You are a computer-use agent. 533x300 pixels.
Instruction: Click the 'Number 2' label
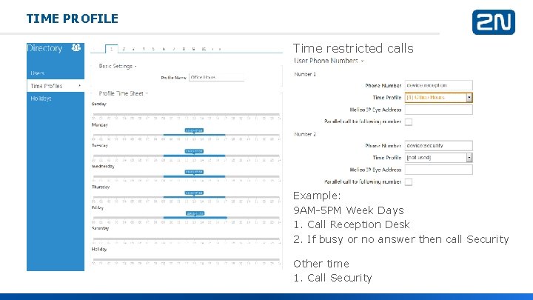tap(305, 134)
